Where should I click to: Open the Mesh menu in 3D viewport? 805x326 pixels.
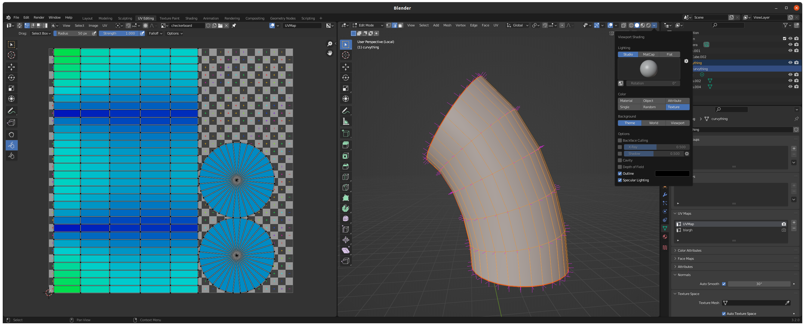click(x=447, y=25)
